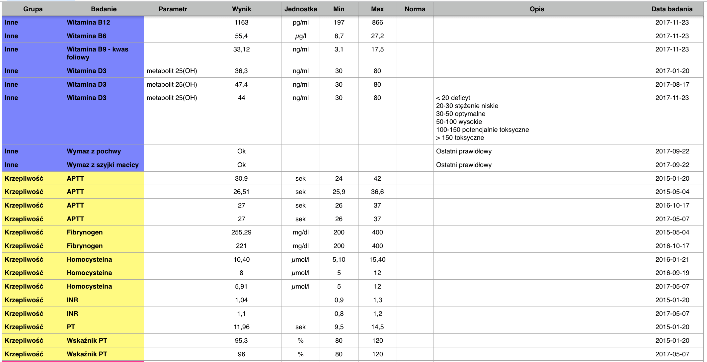Image resolution: width=707 pixels, height=362 pixels.
Task: Select the Wymaz z pochwy cell
Action: pos(104,151)
